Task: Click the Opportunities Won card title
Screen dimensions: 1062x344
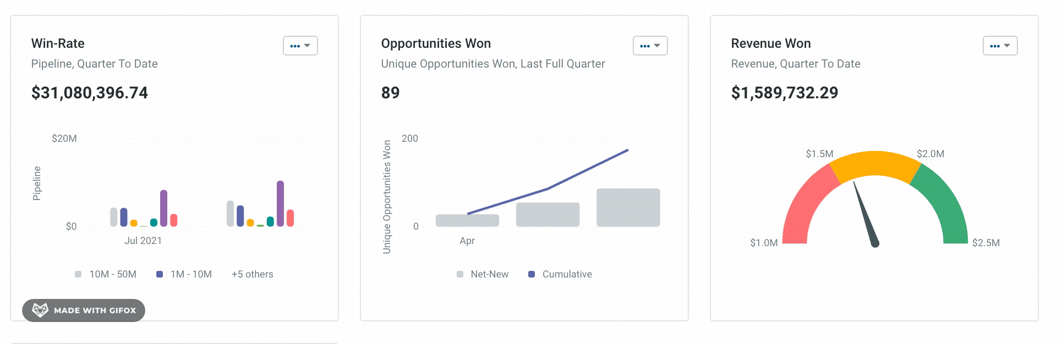Action: pyautogui.click(x=436, y=43)
